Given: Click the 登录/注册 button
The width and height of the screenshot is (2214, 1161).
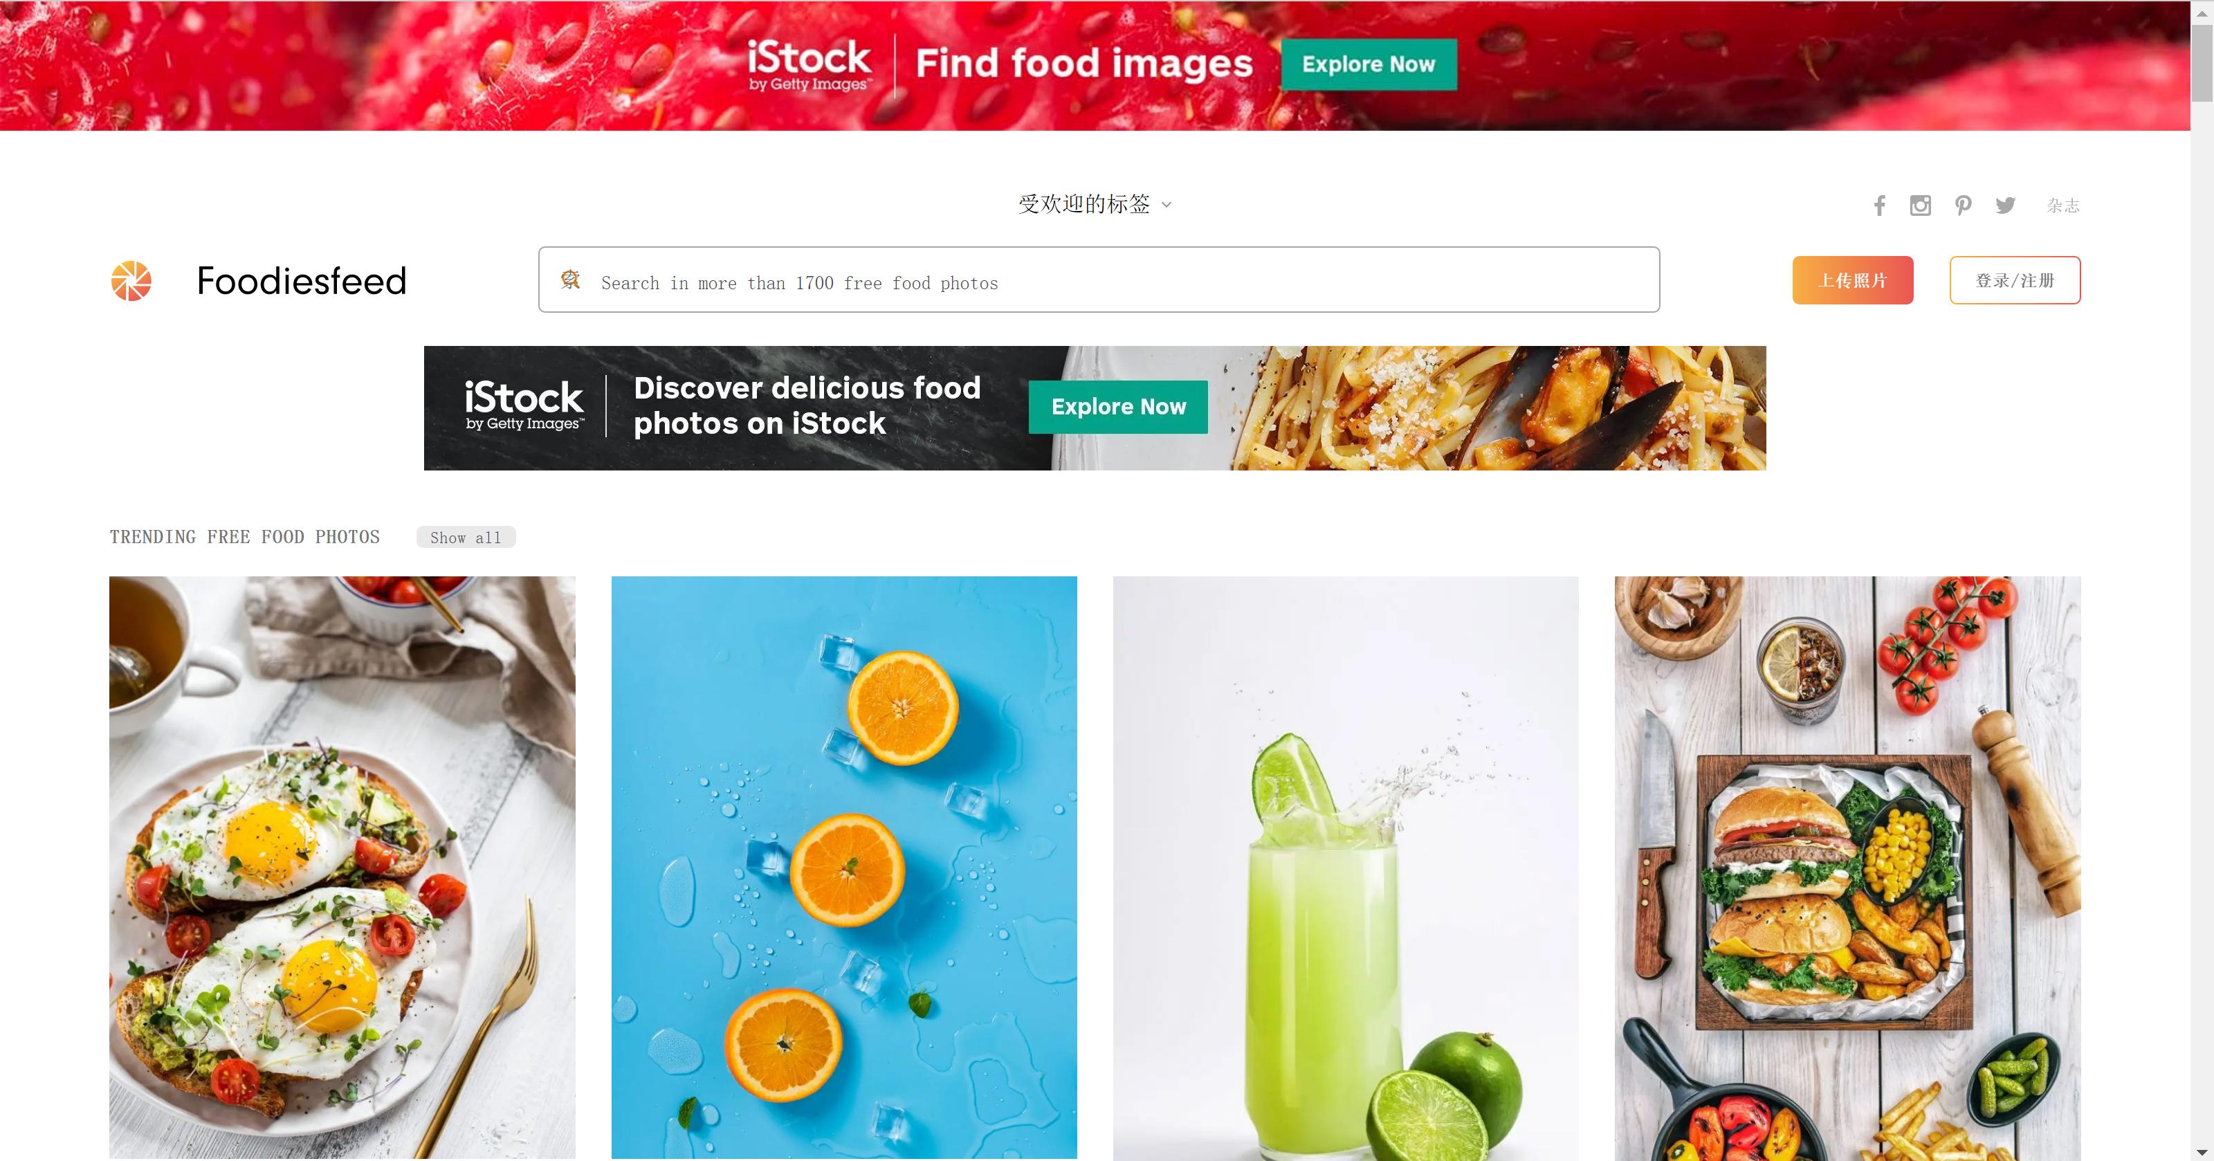Looking at the screenshot, I should (x=2015, y=280).
